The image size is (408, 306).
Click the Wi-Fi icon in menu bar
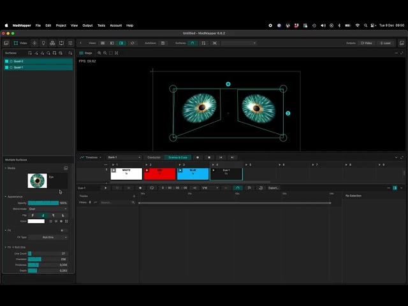pyautogui.click(x=358, y=25)
